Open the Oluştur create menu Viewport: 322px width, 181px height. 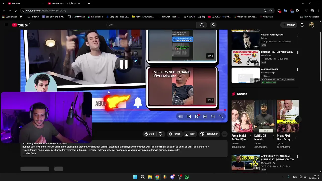pos(289,25)
